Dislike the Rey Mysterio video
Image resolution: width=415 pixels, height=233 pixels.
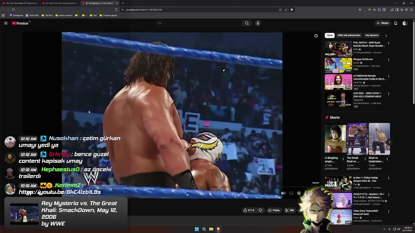point(260,210)
